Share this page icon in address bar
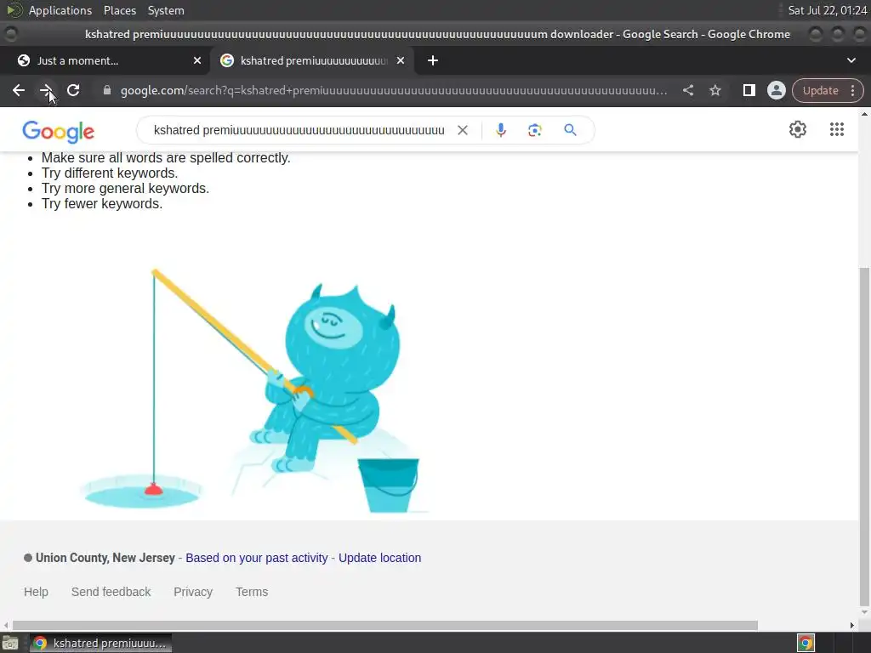871x653 pixels. coord(688,90)
